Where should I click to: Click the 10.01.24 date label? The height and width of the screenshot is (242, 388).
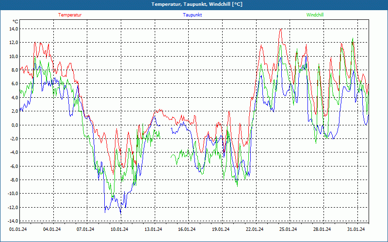(119, 229)
